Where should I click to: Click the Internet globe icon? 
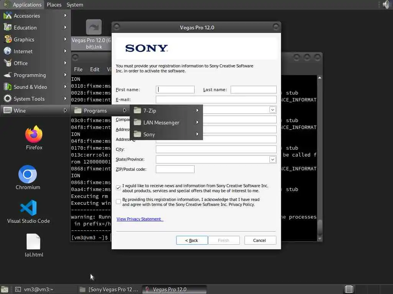click(x=8, y=51)
